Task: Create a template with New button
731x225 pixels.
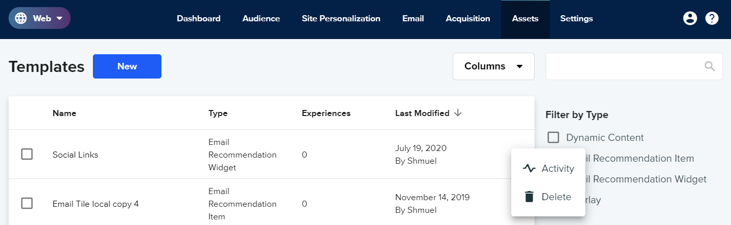Action: [127, 66]
